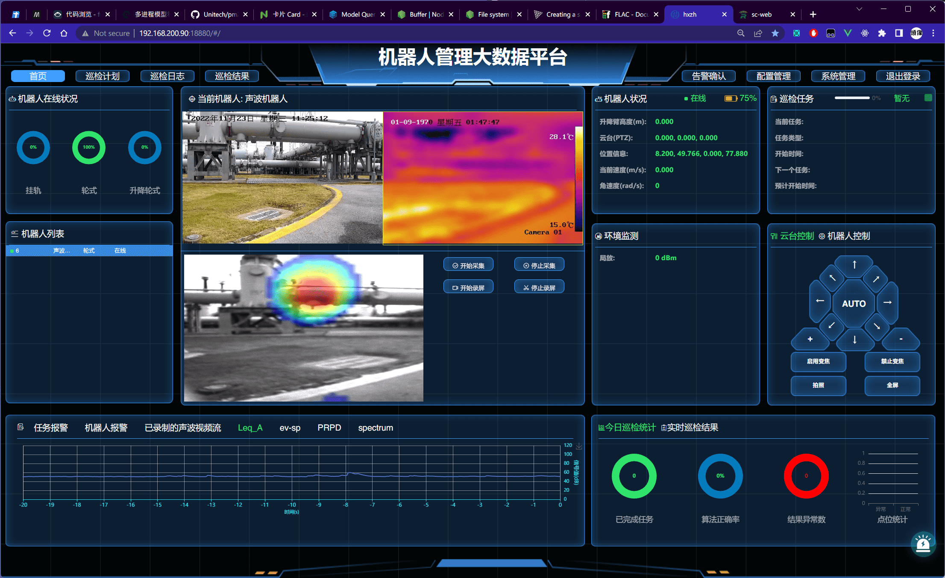Open 告警确认 navigation tab
Image resolution: width=945 pixels, height=578 pixels.
709,76
